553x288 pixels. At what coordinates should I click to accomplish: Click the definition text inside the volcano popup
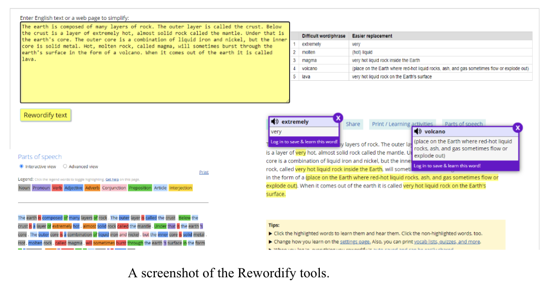pos(463,148)
